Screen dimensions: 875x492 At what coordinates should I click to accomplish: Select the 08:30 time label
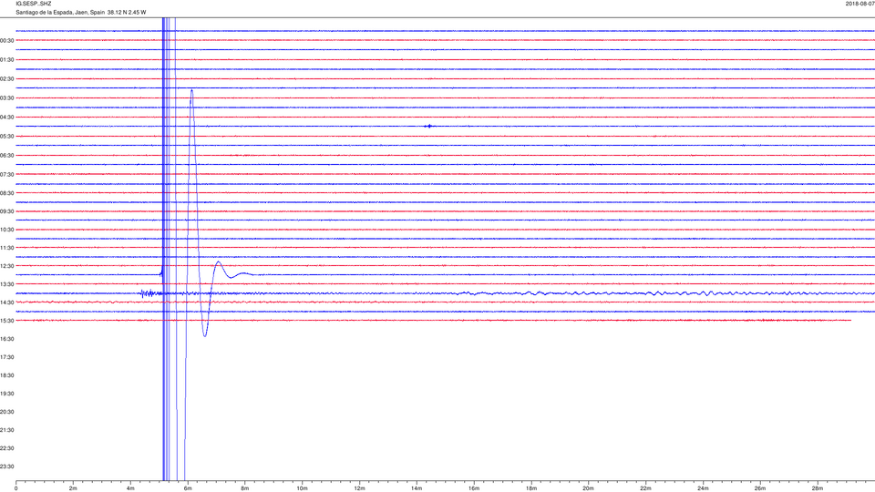point(7,193)
